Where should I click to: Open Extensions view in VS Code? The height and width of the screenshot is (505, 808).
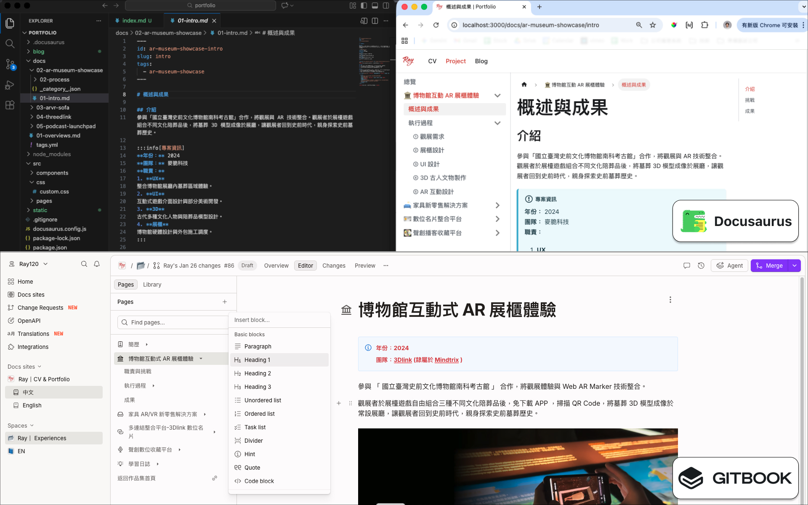click(10, 105)
